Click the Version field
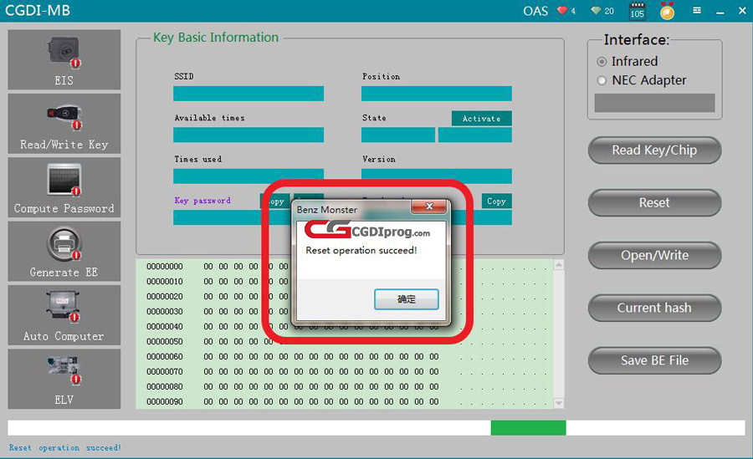The height and width of the screenshot is (459, 753). 437,176
